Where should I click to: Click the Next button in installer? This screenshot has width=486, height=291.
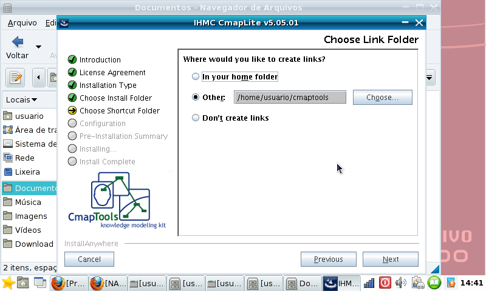point(391,259)
